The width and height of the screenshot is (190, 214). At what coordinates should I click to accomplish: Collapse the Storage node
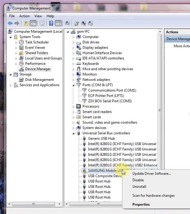10,75
